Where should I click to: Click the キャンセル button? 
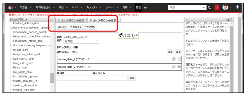click(x=90, y=27)
